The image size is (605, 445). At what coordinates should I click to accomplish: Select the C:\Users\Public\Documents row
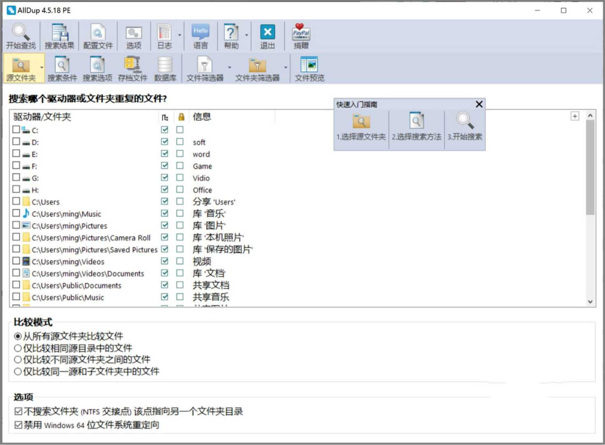(x=77, y=285)
